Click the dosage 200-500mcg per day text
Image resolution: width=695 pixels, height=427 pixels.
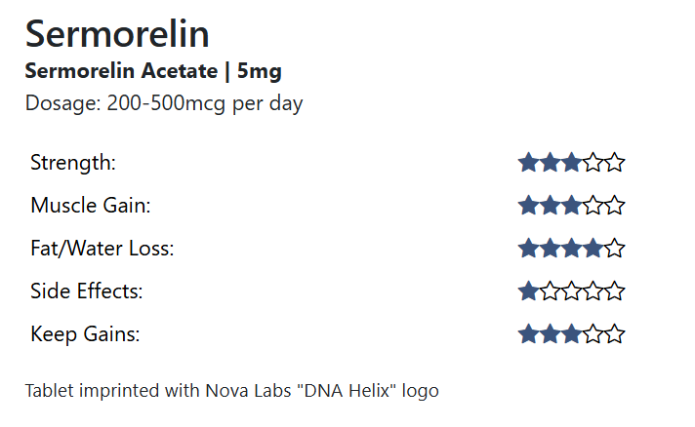pyautogui.click(x=164, y=103)
